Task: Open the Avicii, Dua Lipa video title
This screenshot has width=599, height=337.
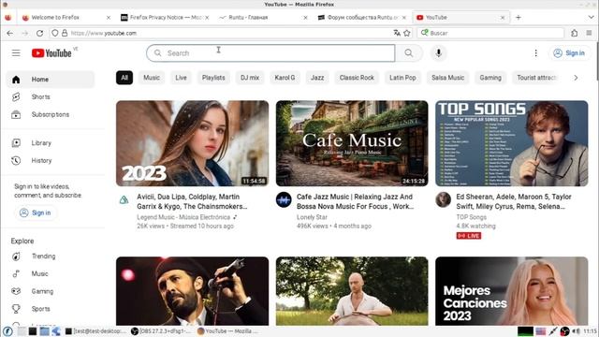Action: point(192,201)
